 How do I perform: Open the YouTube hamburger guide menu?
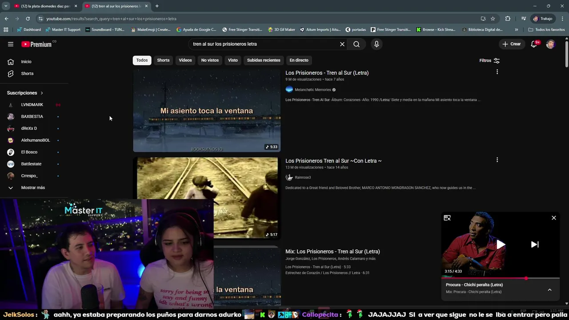[x=11, y=44]
